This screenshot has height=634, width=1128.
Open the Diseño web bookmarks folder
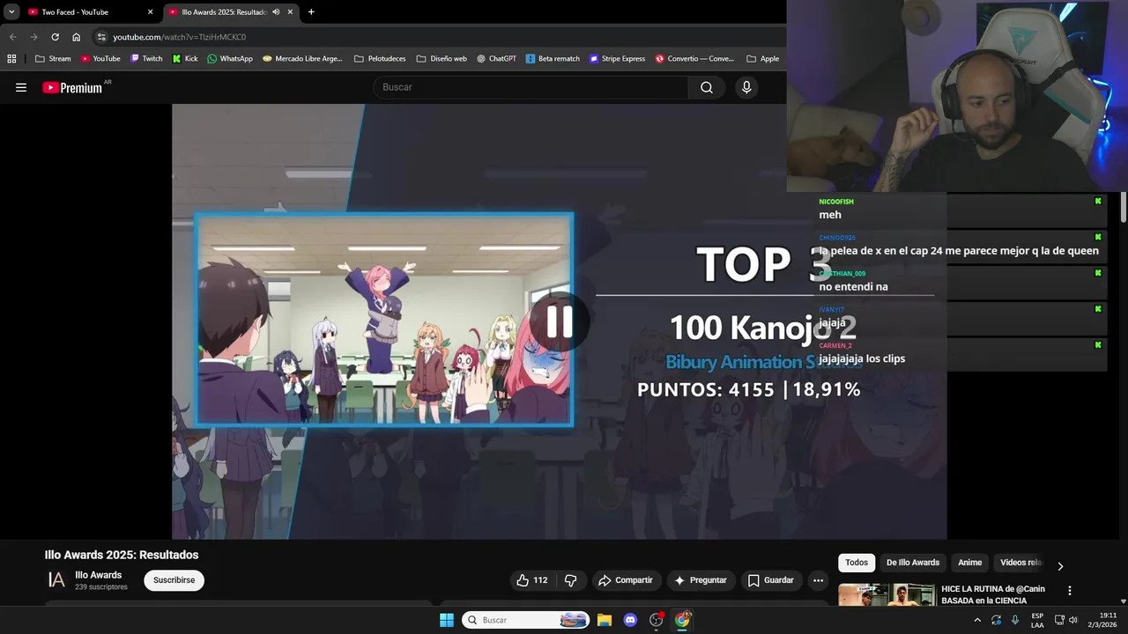click(442, 59)
